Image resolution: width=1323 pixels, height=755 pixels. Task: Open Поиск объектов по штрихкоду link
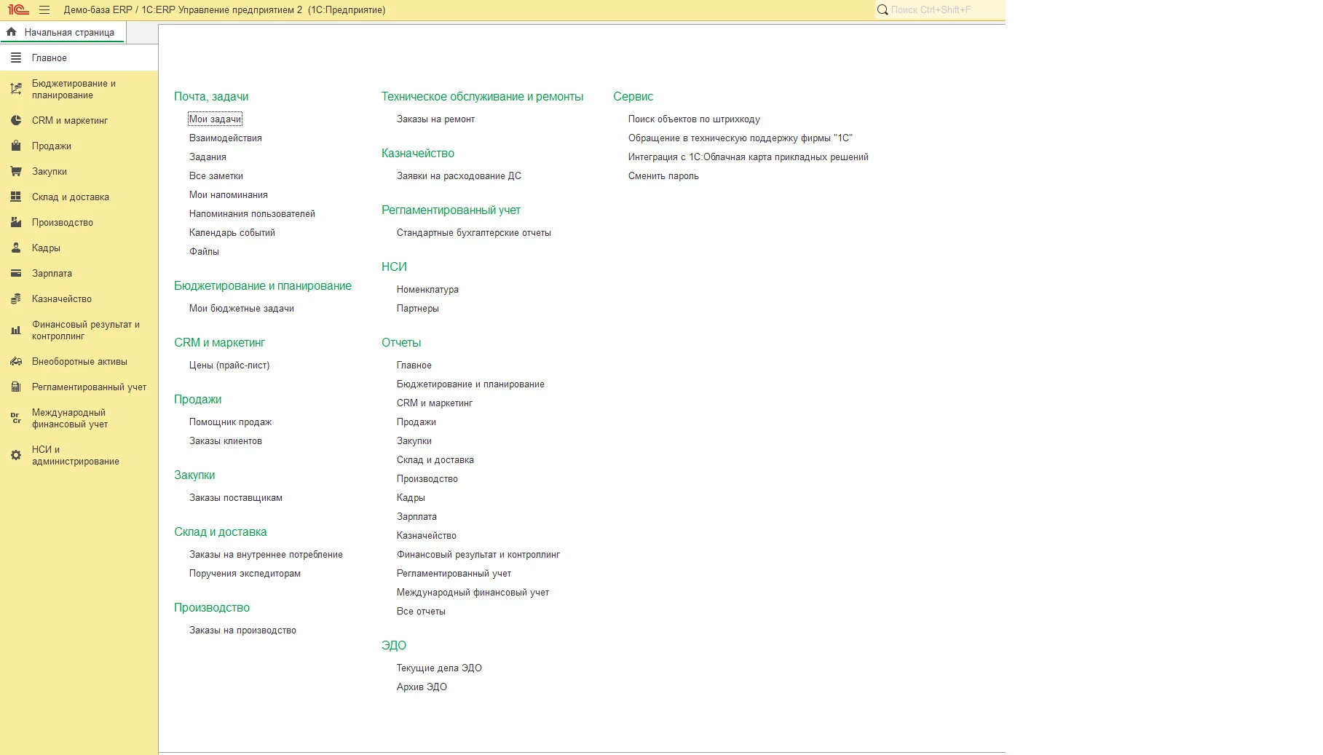[694, 119]
